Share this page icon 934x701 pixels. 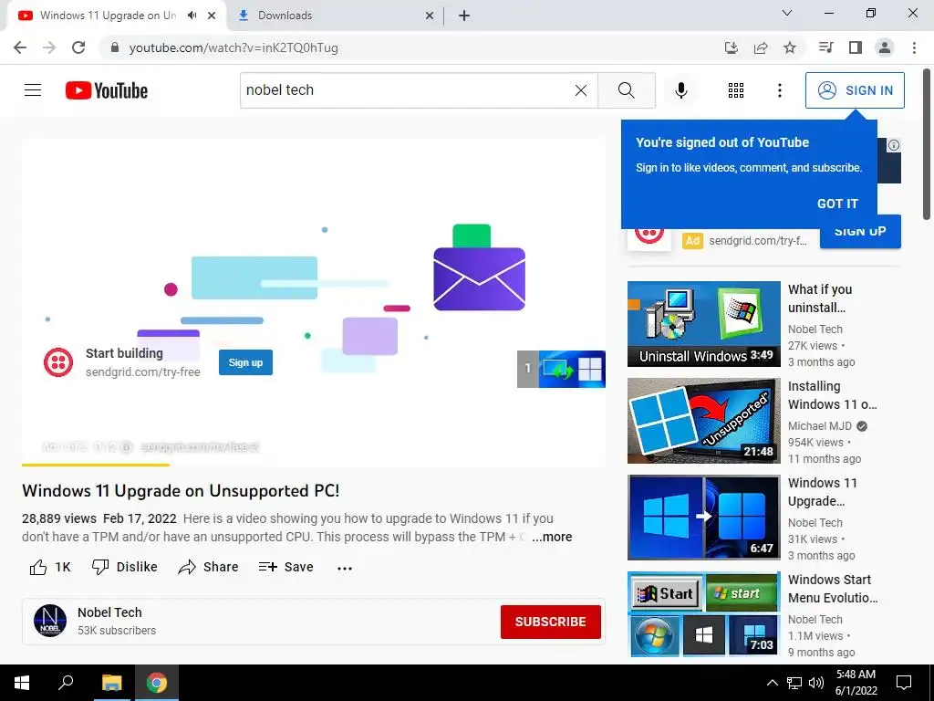point(761,47)
